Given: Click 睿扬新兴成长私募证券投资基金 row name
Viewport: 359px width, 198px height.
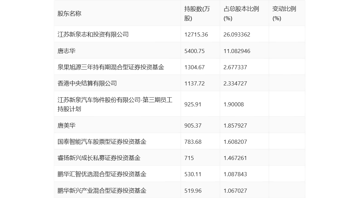Looking at the screenshot, I should click(x=99, y=158).
